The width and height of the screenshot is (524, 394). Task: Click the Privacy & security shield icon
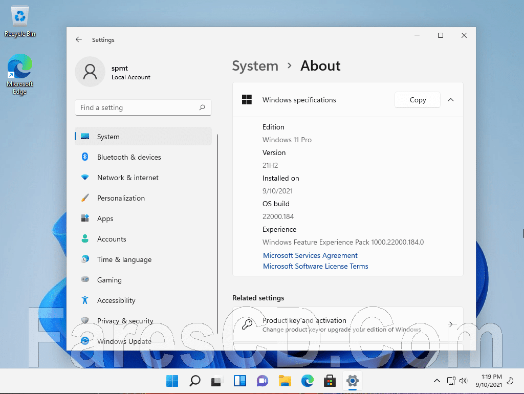click(85, 320)
